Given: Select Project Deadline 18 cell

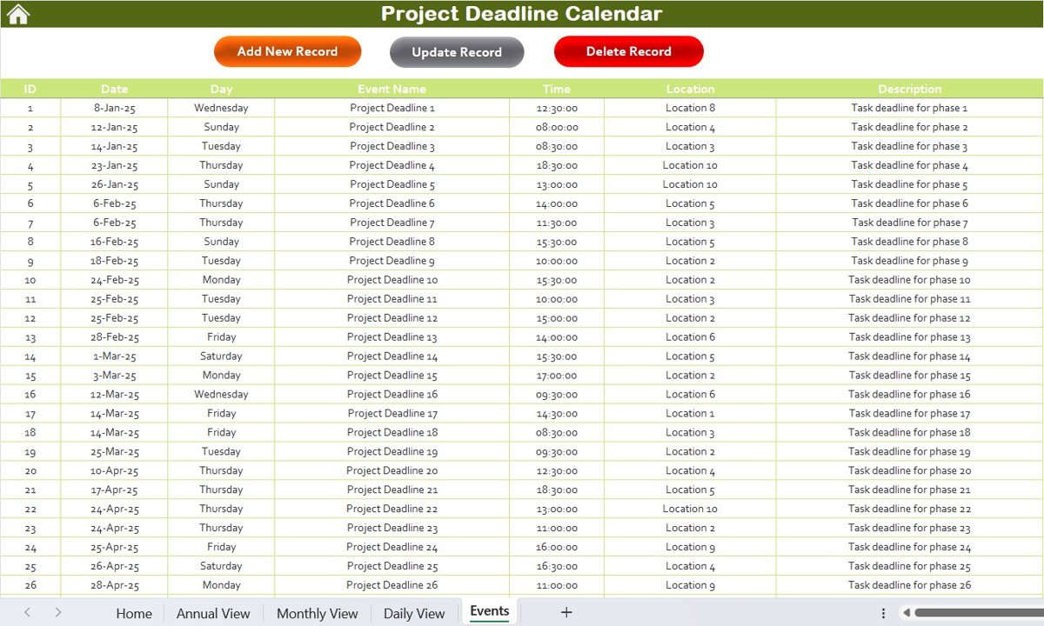Looking at the screenshot, I should [391, 432].
